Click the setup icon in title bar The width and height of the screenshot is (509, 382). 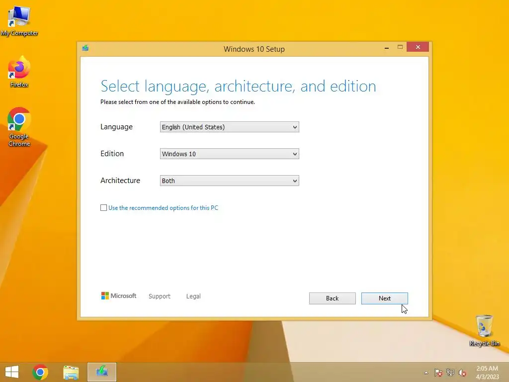(x=85, y=48)
